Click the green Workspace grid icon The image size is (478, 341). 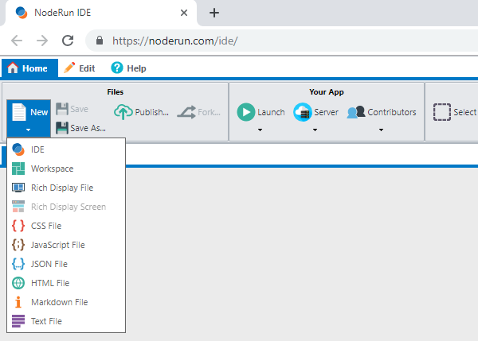click(x=18, y=169)
